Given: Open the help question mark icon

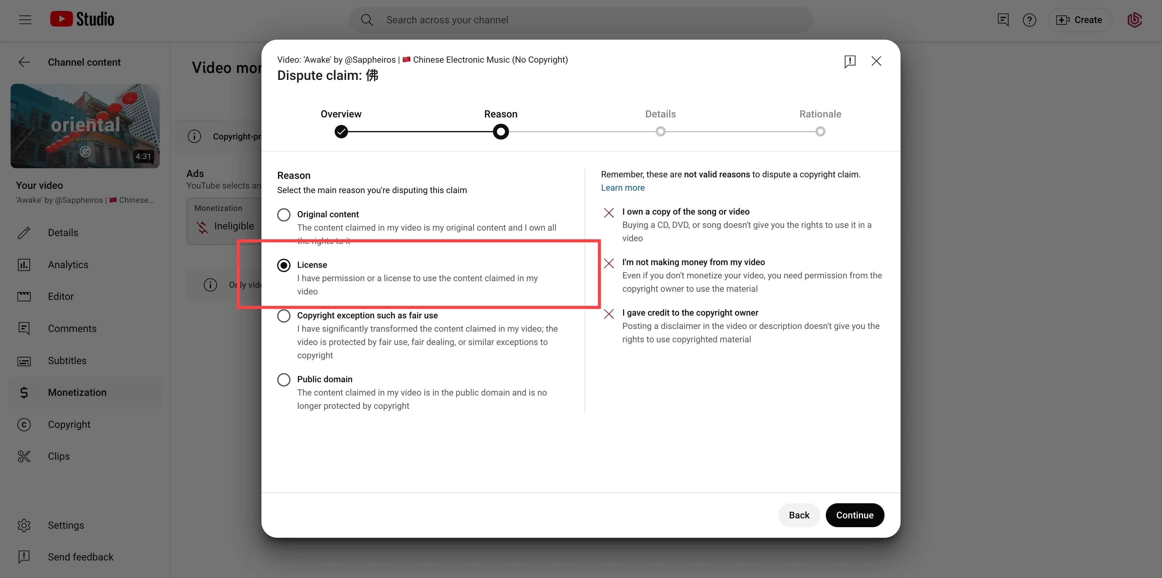Looking at the screenshot, I should 1029,20.
